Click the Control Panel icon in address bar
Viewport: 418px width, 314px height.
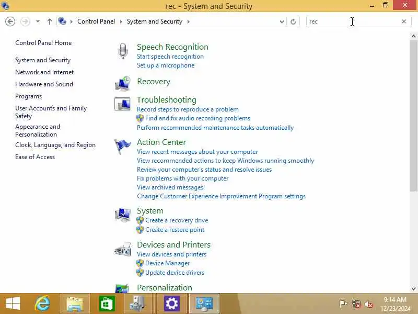coord(62,21)
